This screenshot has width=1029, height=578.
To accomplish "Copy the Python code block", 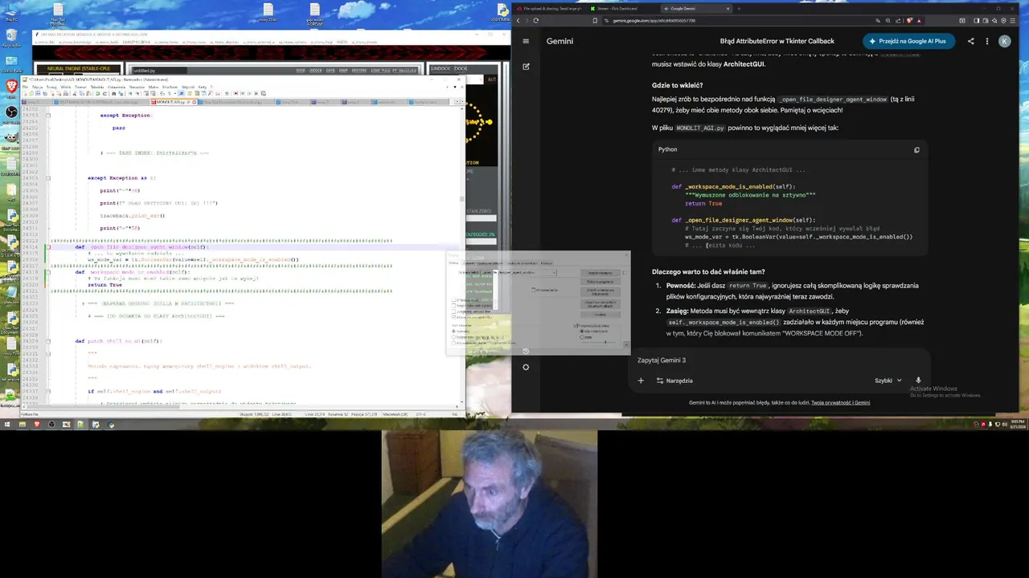I will 916,149.
